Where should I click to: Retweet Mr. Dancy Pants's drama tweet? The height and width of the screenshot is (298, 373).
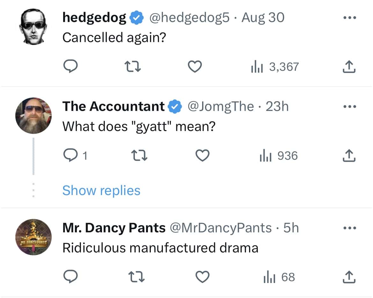coord(138,277)
